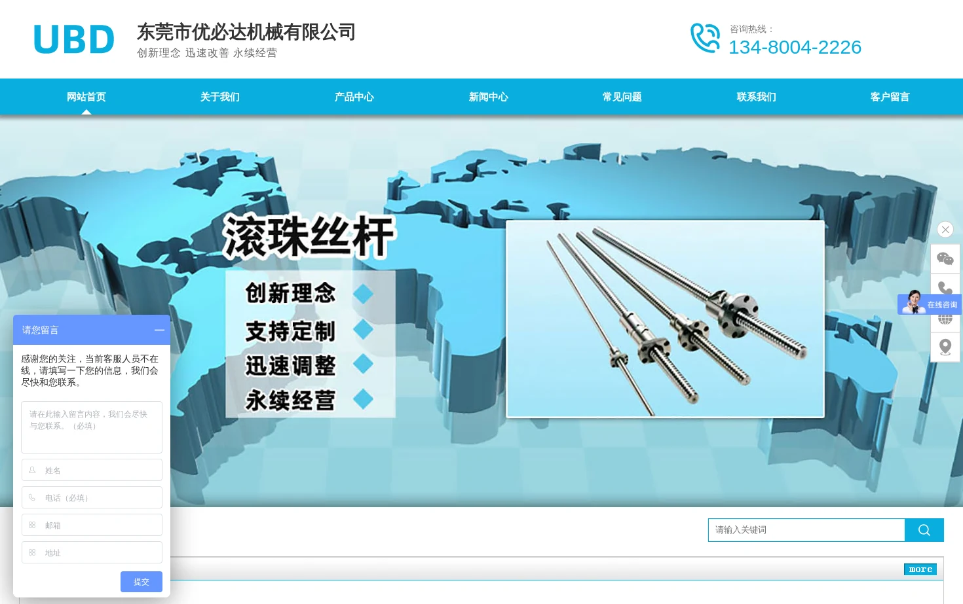This screenshot has height=604, width=963.
Task: Click the 滚珠丝杆 banner title
Action: click(309, 237)
